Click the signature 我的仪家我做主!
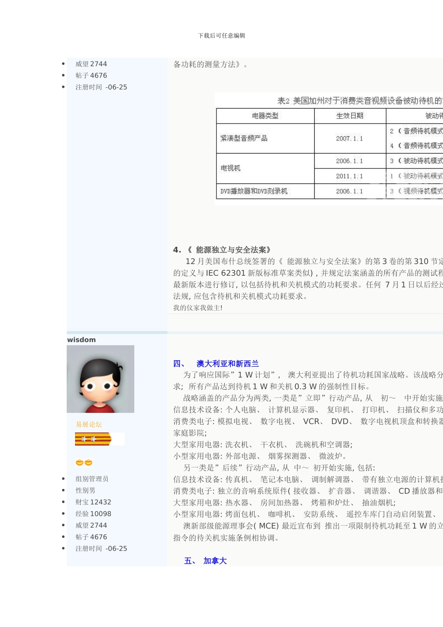The width and height of the screenshot is (443, 627). [x=198, y=308]
